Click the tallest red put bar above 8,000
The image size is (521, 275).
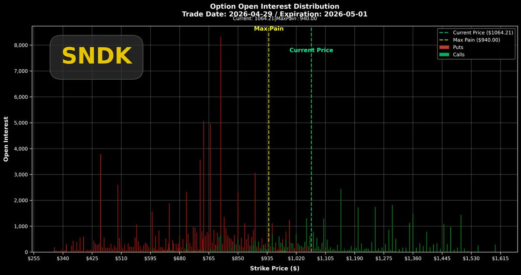click(x=221, y=144)
